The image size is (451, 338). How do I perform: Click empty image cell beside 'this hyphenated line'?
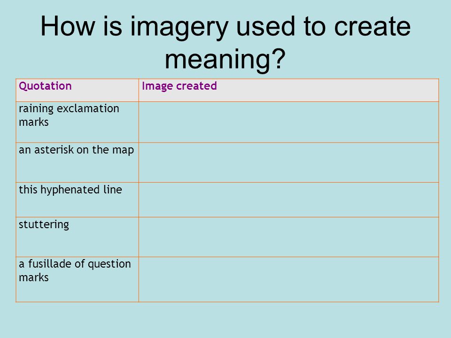point(288,200)
